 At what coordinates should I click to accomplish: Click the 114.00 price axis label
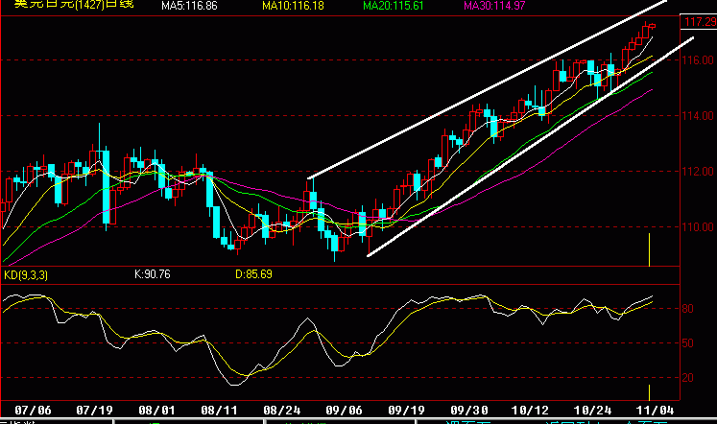[x=698, y=116]
